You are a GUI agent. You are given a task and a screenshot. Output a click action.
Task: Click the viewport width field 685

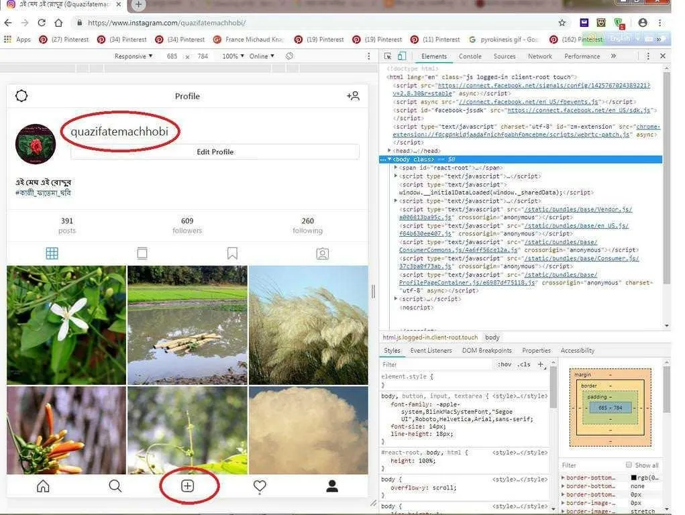click(172, 56)
